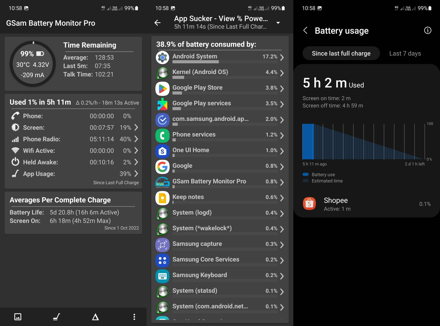Viewport: 440px width, 326px height.
Task: Open the Battery usage info icon
Action: 428,30
